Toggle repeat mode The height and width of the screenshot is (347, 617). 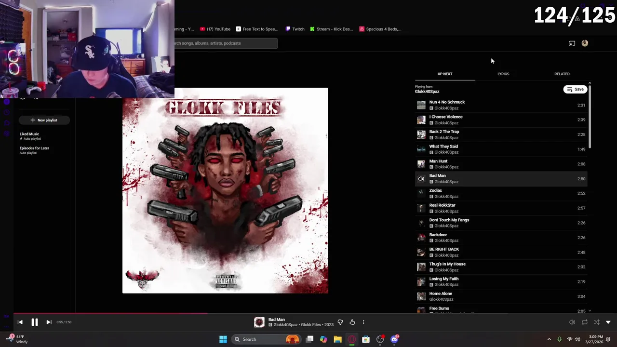point(585,322)
